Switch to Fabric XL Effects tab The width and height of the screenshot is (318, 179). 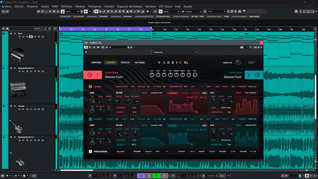point(125,63)
